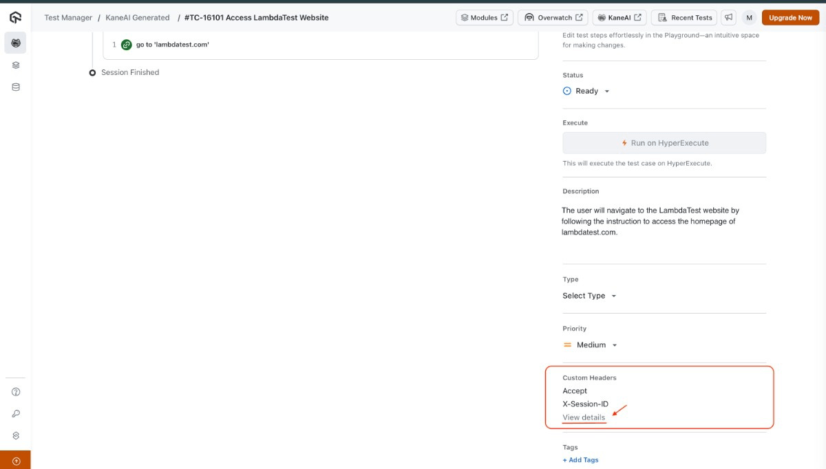This screenshot has height=469, width=826.
Task: Open the user avatar 'M' menu
Action: pos(748,18)
